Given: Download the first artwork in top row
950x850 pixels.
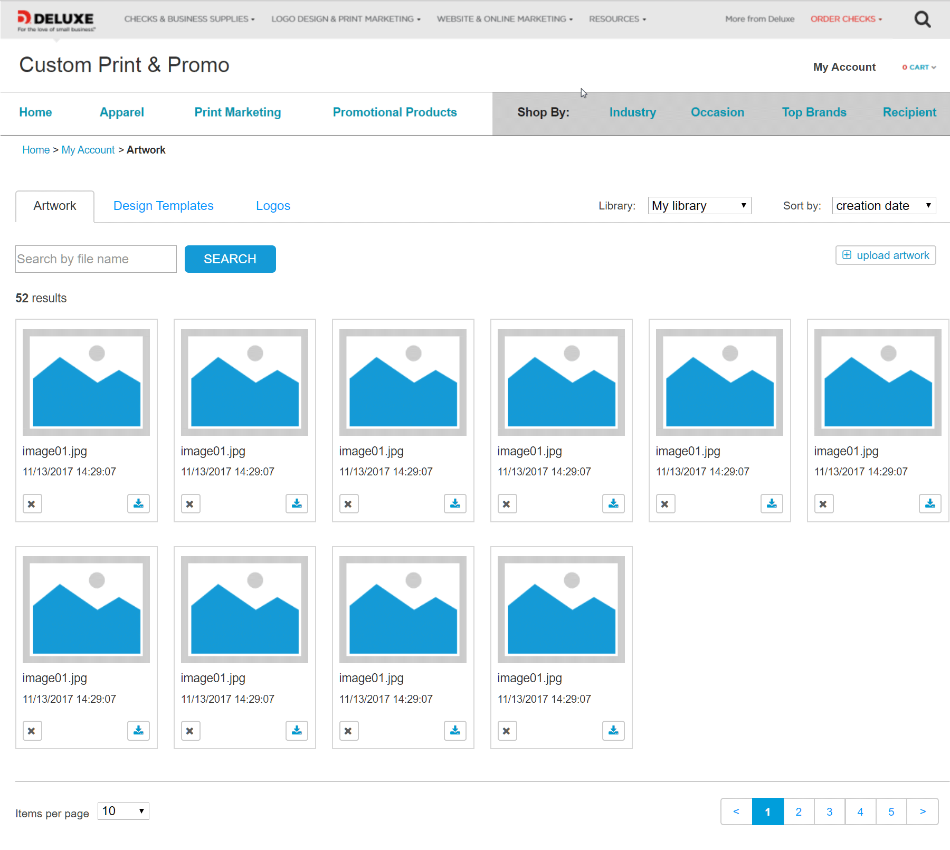Looking at the screenshot, I should point(138,504).
